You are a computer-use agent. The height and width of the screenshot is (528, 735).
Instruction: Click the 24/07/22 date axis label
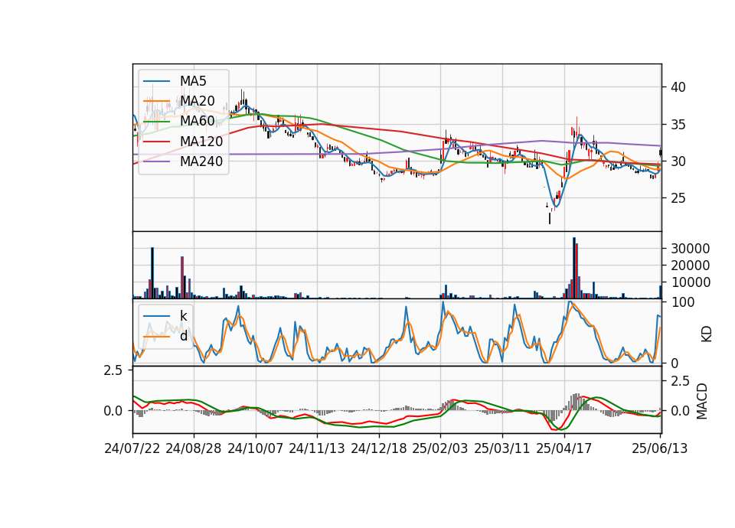click(x=132, y=448)
